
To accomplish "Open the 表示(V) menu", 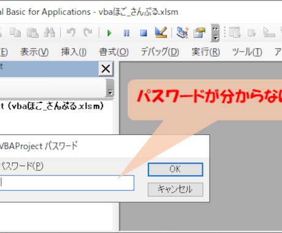I will point(34,52).
